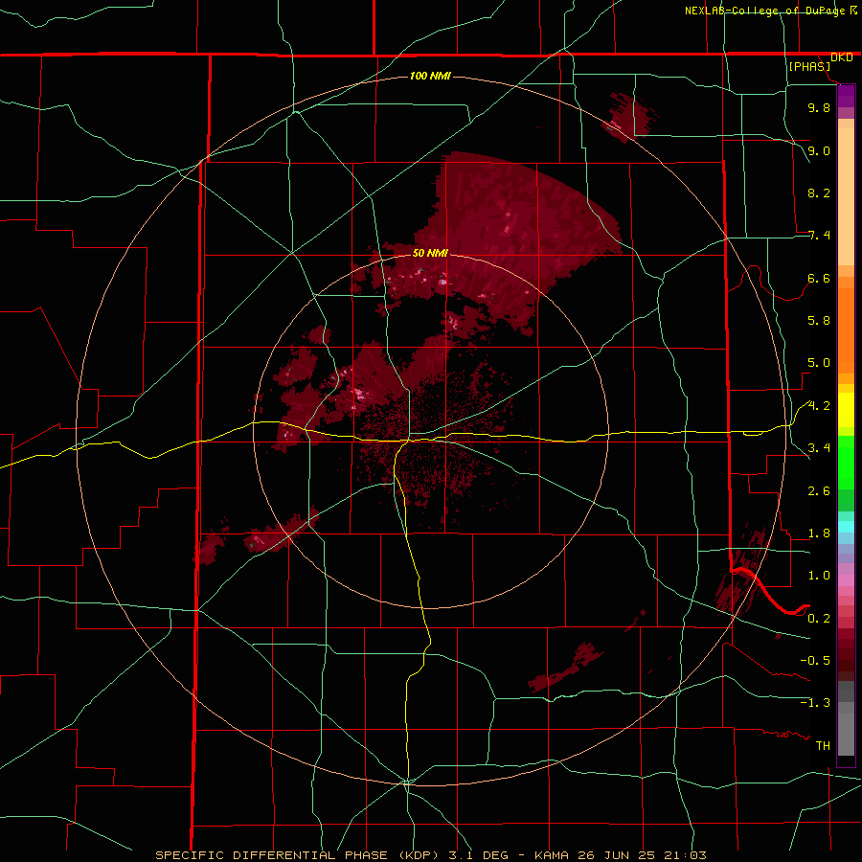Click the 9.8 value on the scale

pos(819,107)
